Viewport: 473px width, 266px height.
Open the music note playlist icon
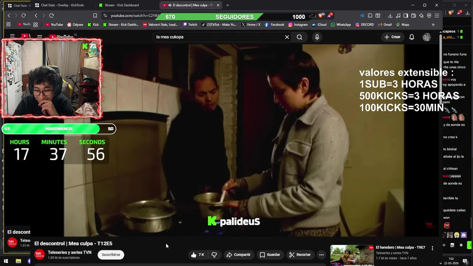point(398,16)
